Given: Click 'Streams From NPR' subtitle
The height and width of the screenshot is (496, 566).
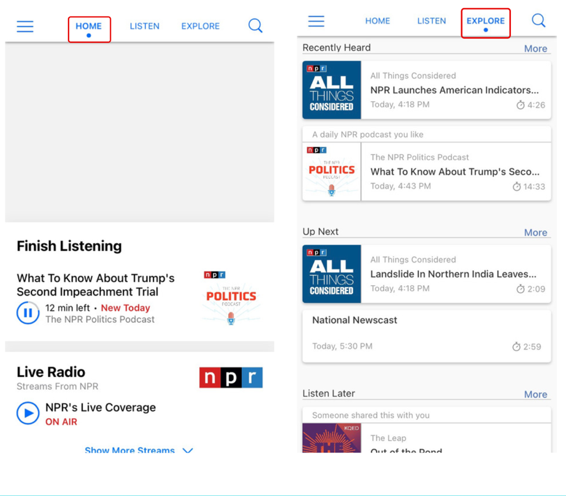Looking at the screenshot, I should [x=58, y=386].
